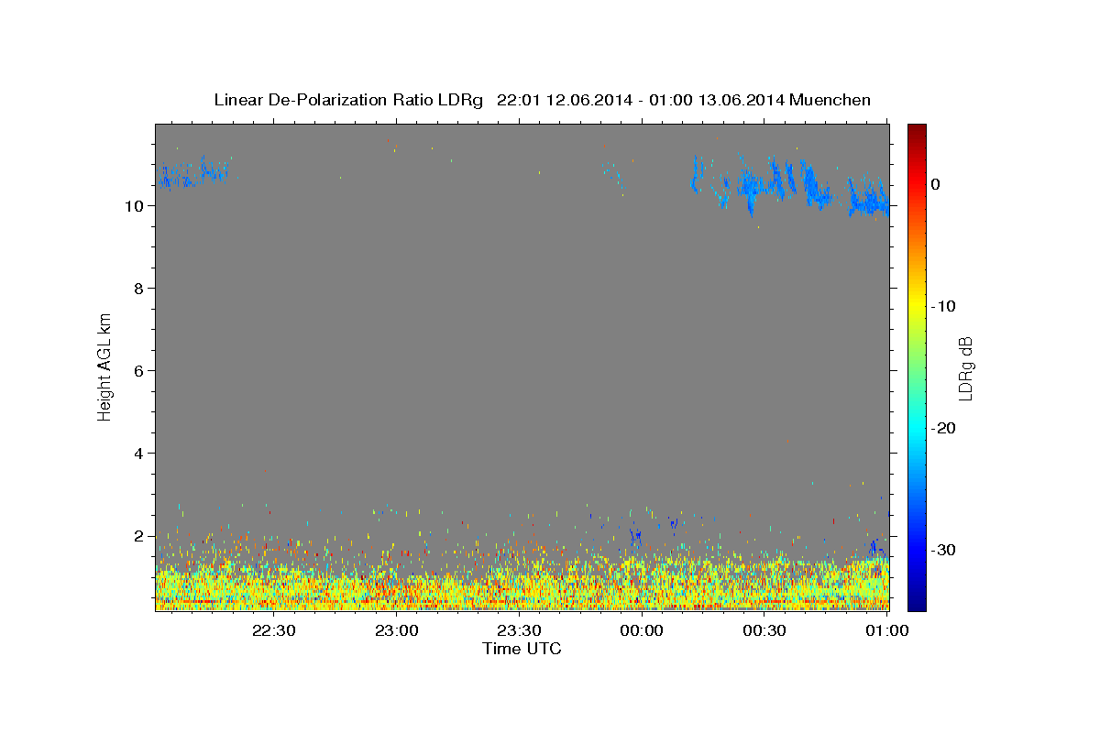Click the dark blue bottom of colorbar

(x=917, y=603)
